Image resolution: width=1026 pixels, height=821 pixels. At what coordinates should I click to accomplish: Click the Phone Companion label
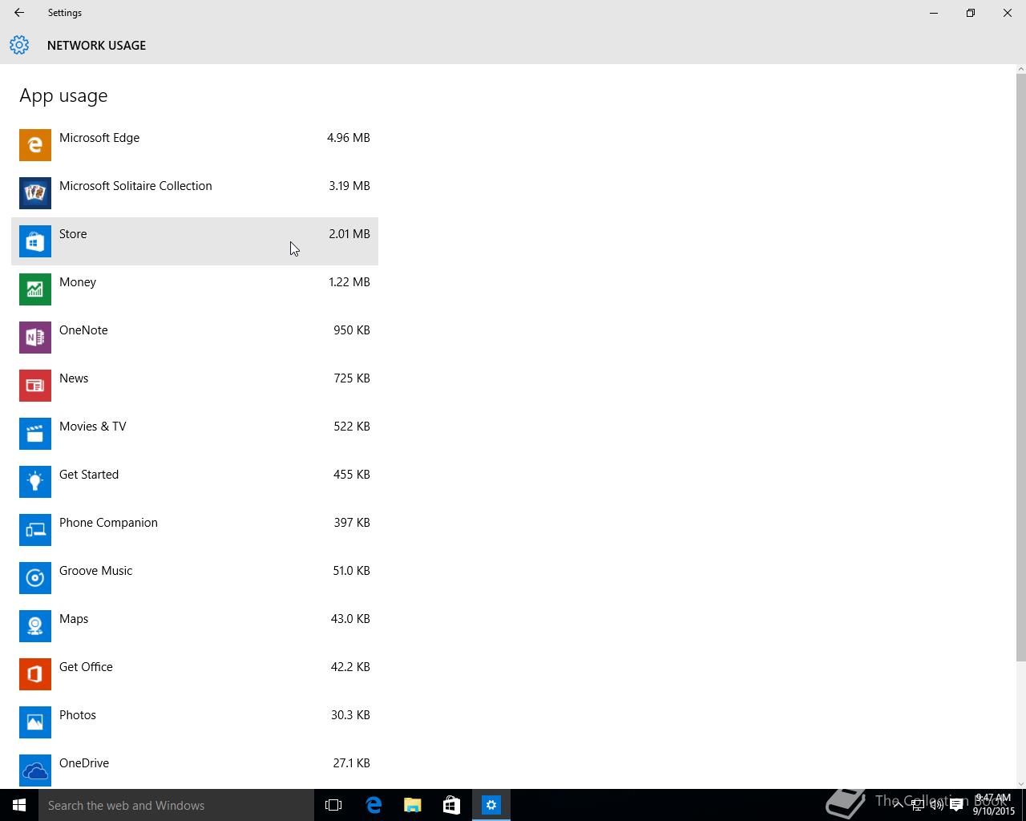(108, 523)
